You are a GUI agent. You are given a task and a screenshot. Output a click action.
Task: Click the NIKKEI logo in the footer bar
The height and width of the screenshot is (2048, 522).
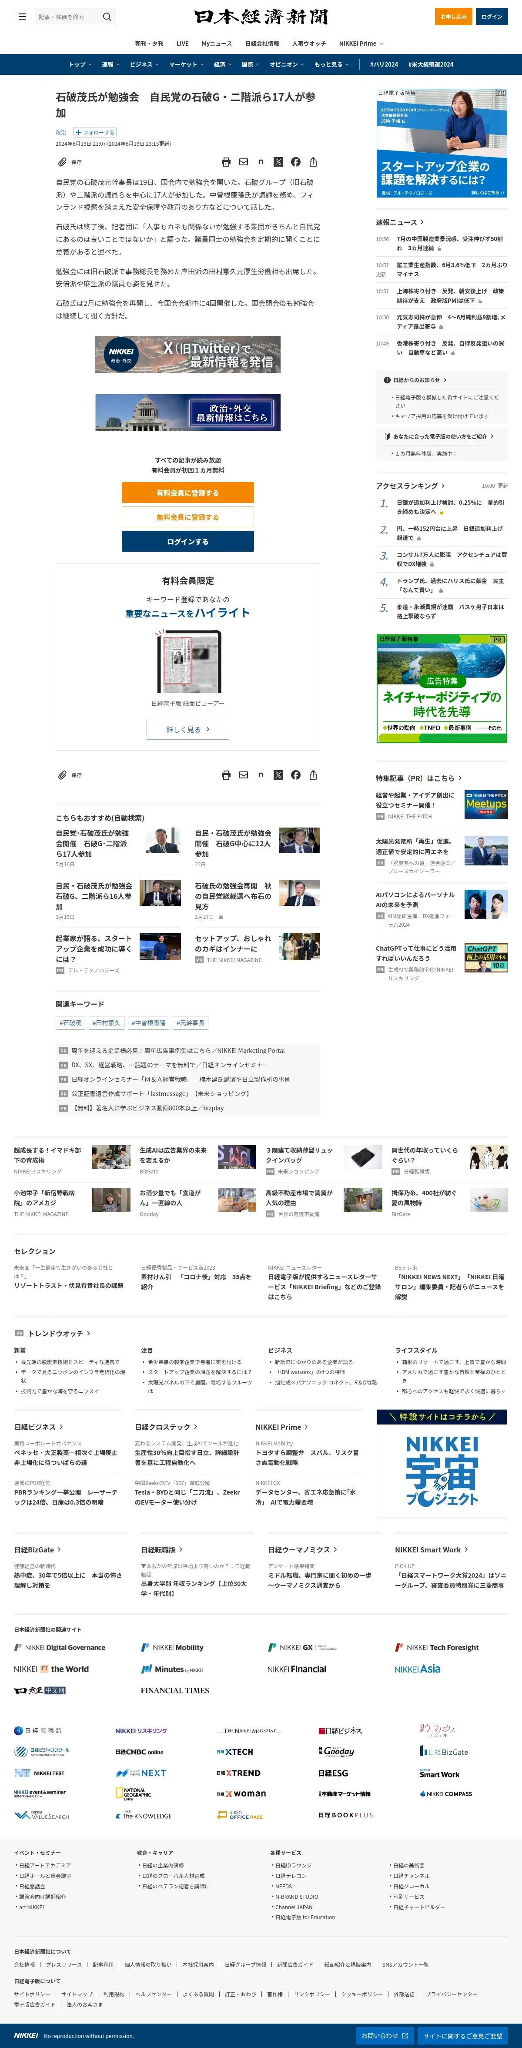pos(25,2036)
